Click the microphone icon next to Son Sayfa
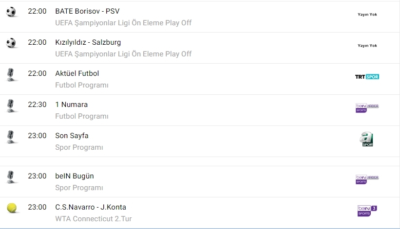The width and height of the screenshot is (400, 229). (11, 137)
